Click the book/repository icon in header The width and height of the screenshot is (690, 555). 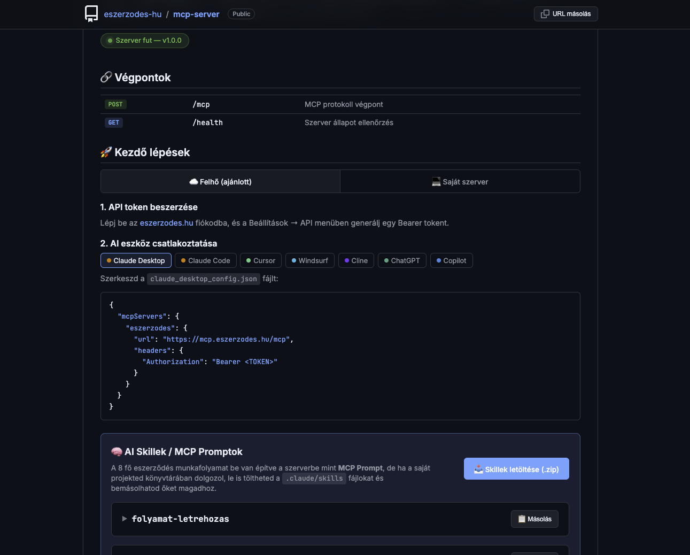91,14
